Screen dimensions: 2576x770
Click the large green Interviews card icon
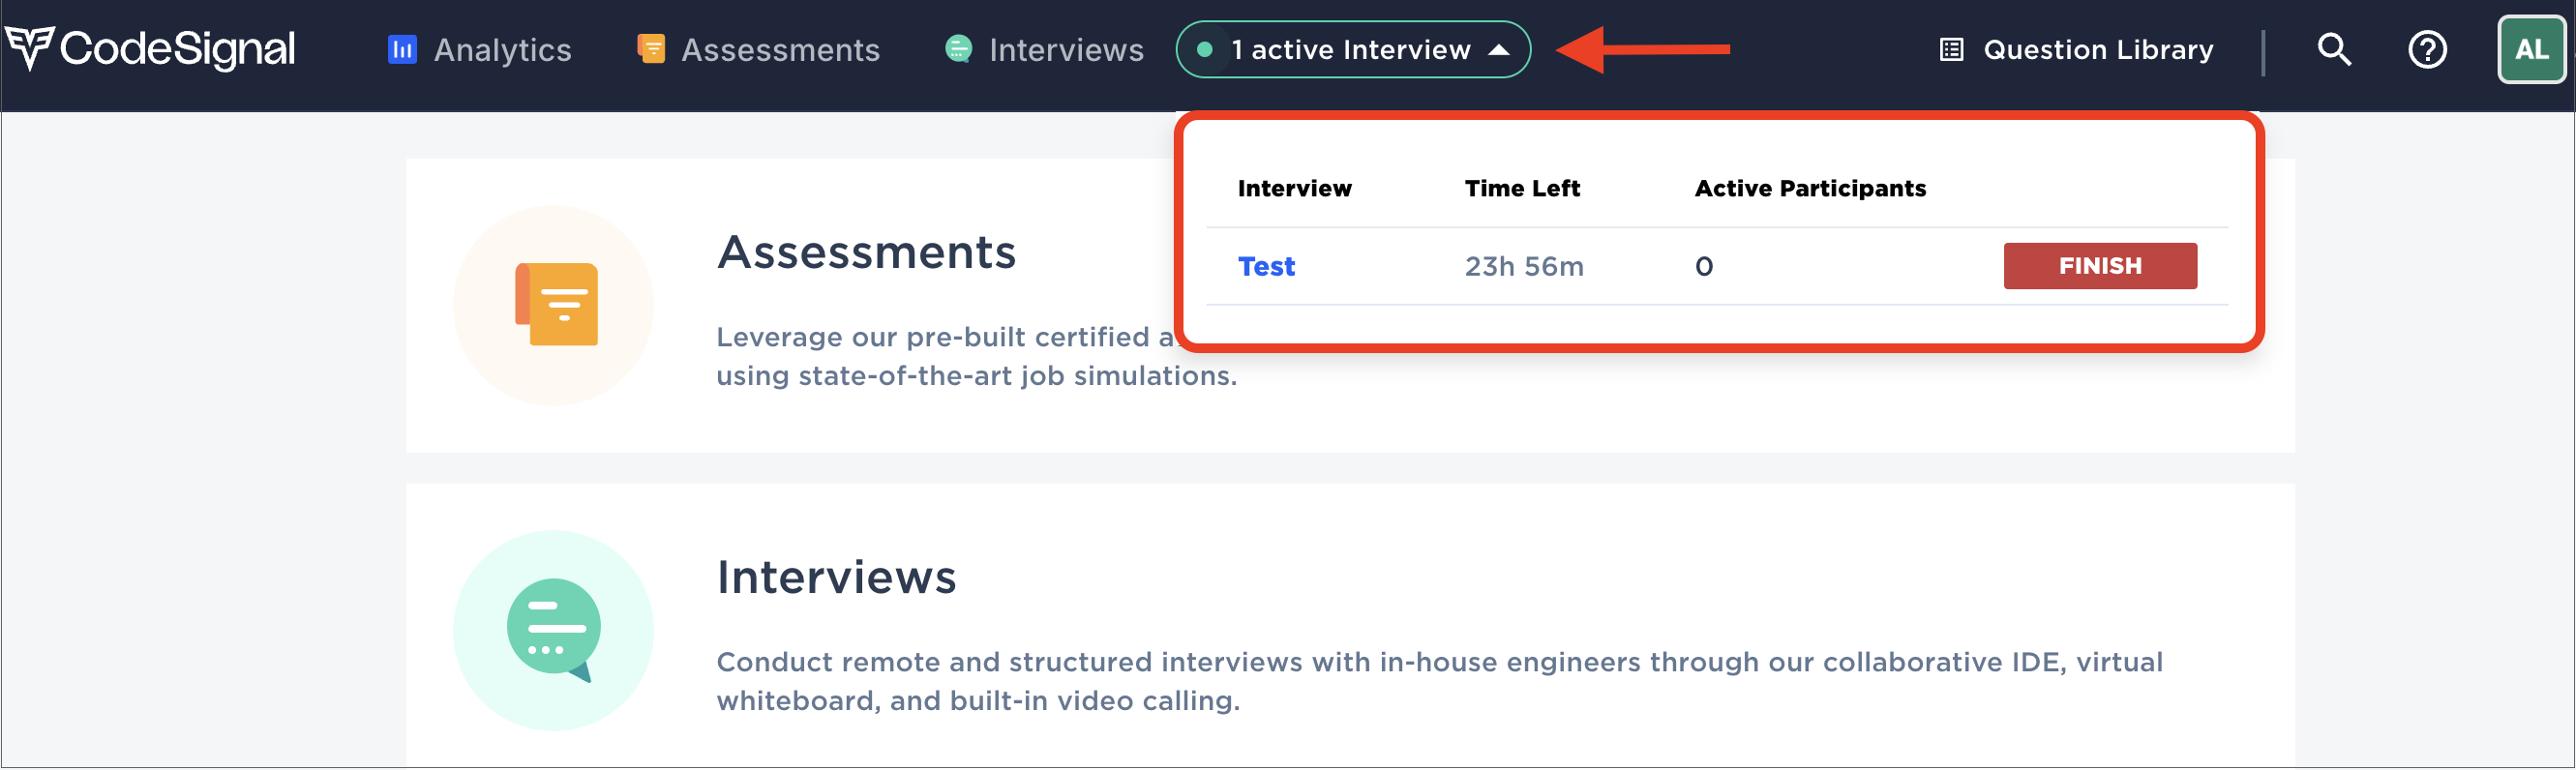pos(553,630)
